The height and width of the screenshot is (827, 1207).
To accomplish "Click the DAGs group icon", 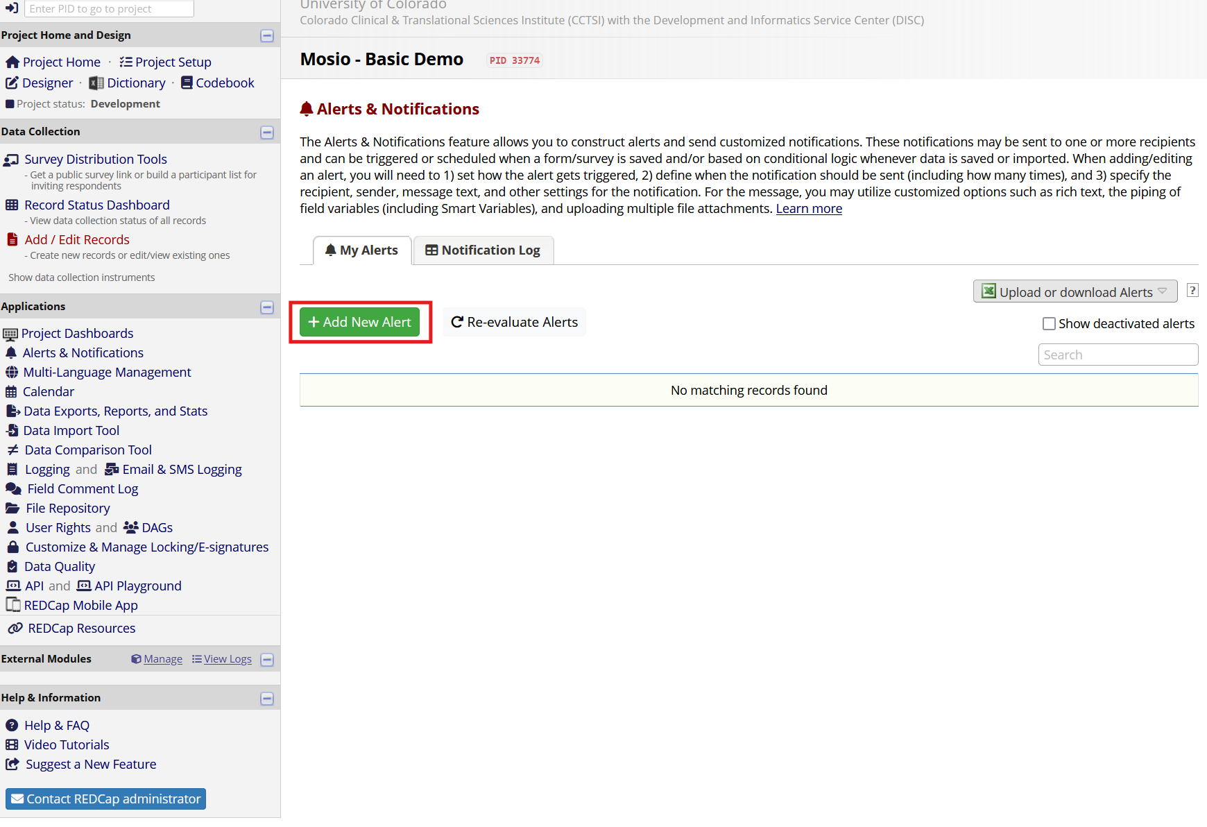I will coord(130,527).
